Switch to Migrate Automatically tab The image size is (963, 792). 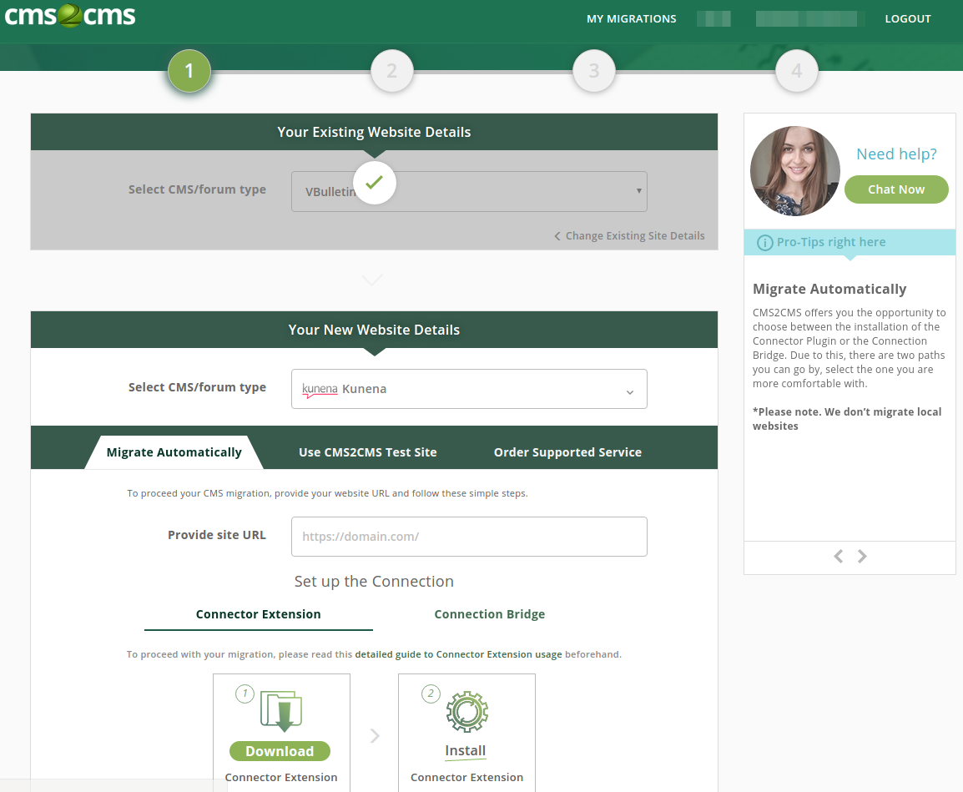pos(174,452)
